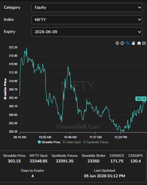147x185 pixels.
Task: Open the Expiry dropdown showing 2026-06-09
Action: click(x=87, y=32)
